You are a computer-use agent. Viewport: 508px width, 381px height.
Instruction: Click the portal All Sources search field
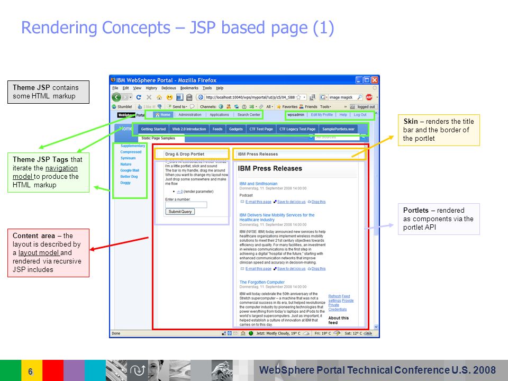pyautogui.click(x=337, y=137)
